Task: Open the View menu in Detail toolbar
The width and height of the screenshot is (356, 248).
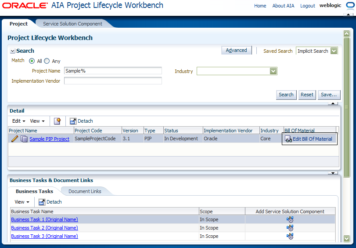Action: pos(37,121)
